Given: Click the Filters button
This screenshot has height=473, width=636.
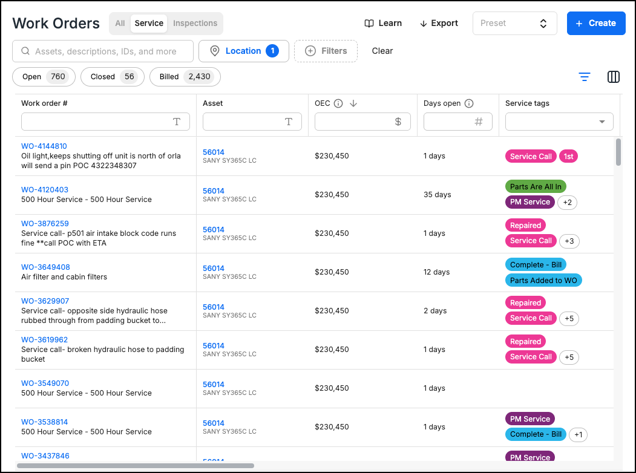Looking at the screenshot, I should [326, 51].
